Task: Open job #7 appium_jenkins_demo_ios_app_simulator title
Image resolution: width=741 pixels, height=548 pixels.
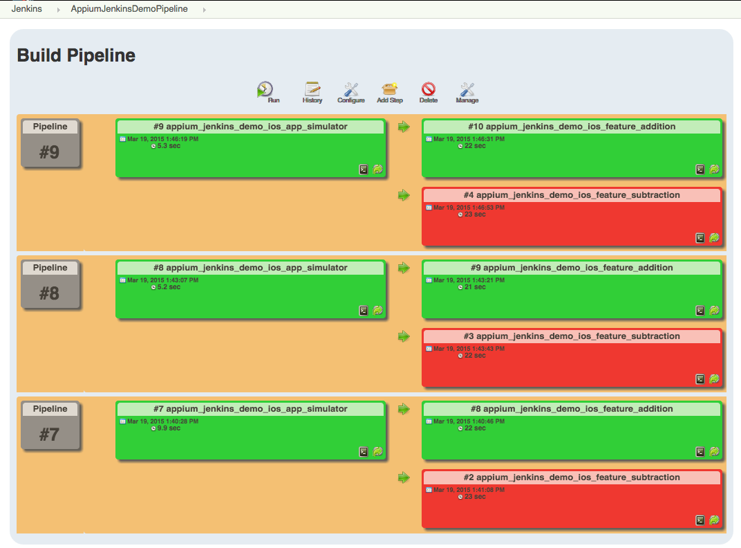Action: click(250, 409)
